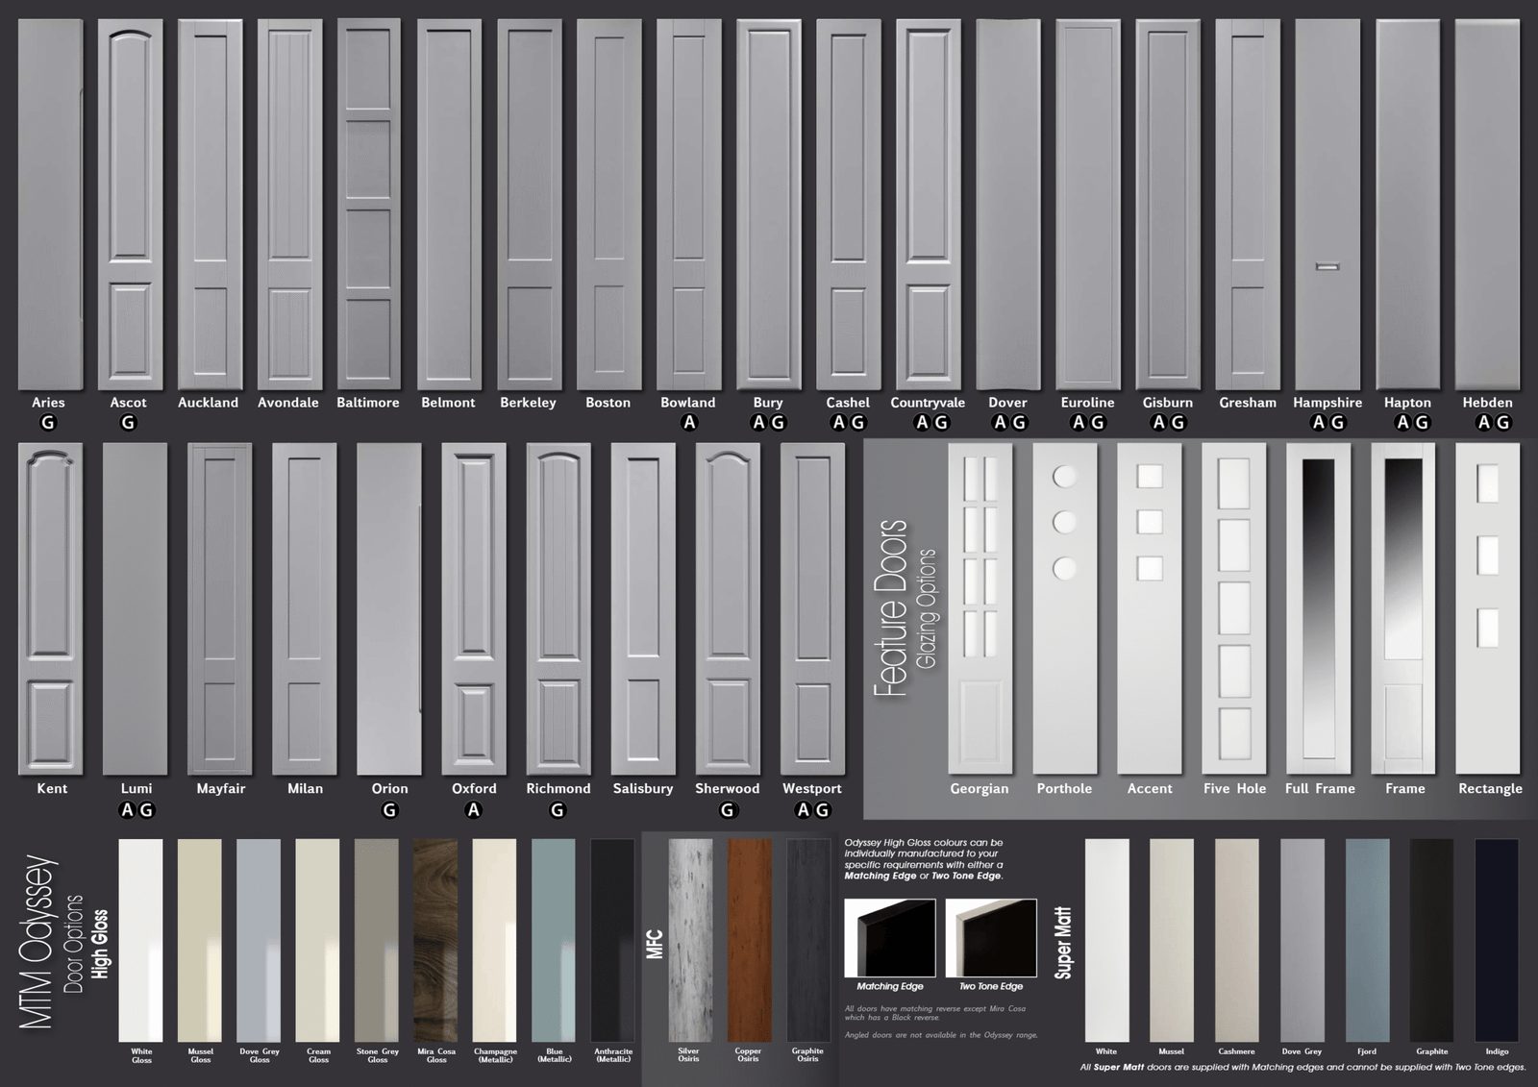
Task: Select the Hampshire door image with handle slot
Action: (x=1327, y=204)
